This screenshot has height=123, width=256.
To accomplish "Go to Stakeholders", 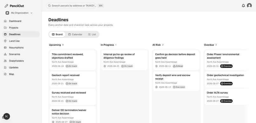I will pyautogui.click(x=21, y=61).
